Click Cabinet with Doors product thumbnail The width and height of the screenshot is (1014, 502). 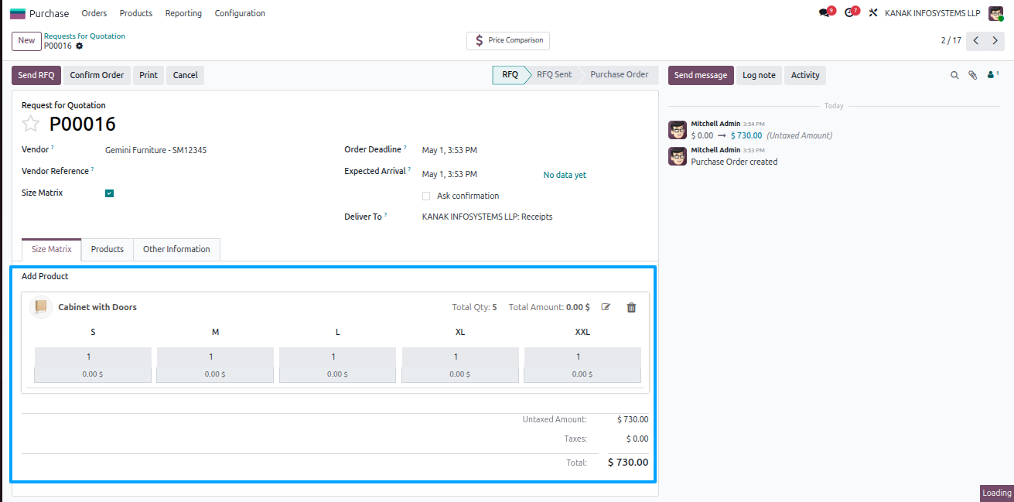pyautogui.click(x=41, y=307)
